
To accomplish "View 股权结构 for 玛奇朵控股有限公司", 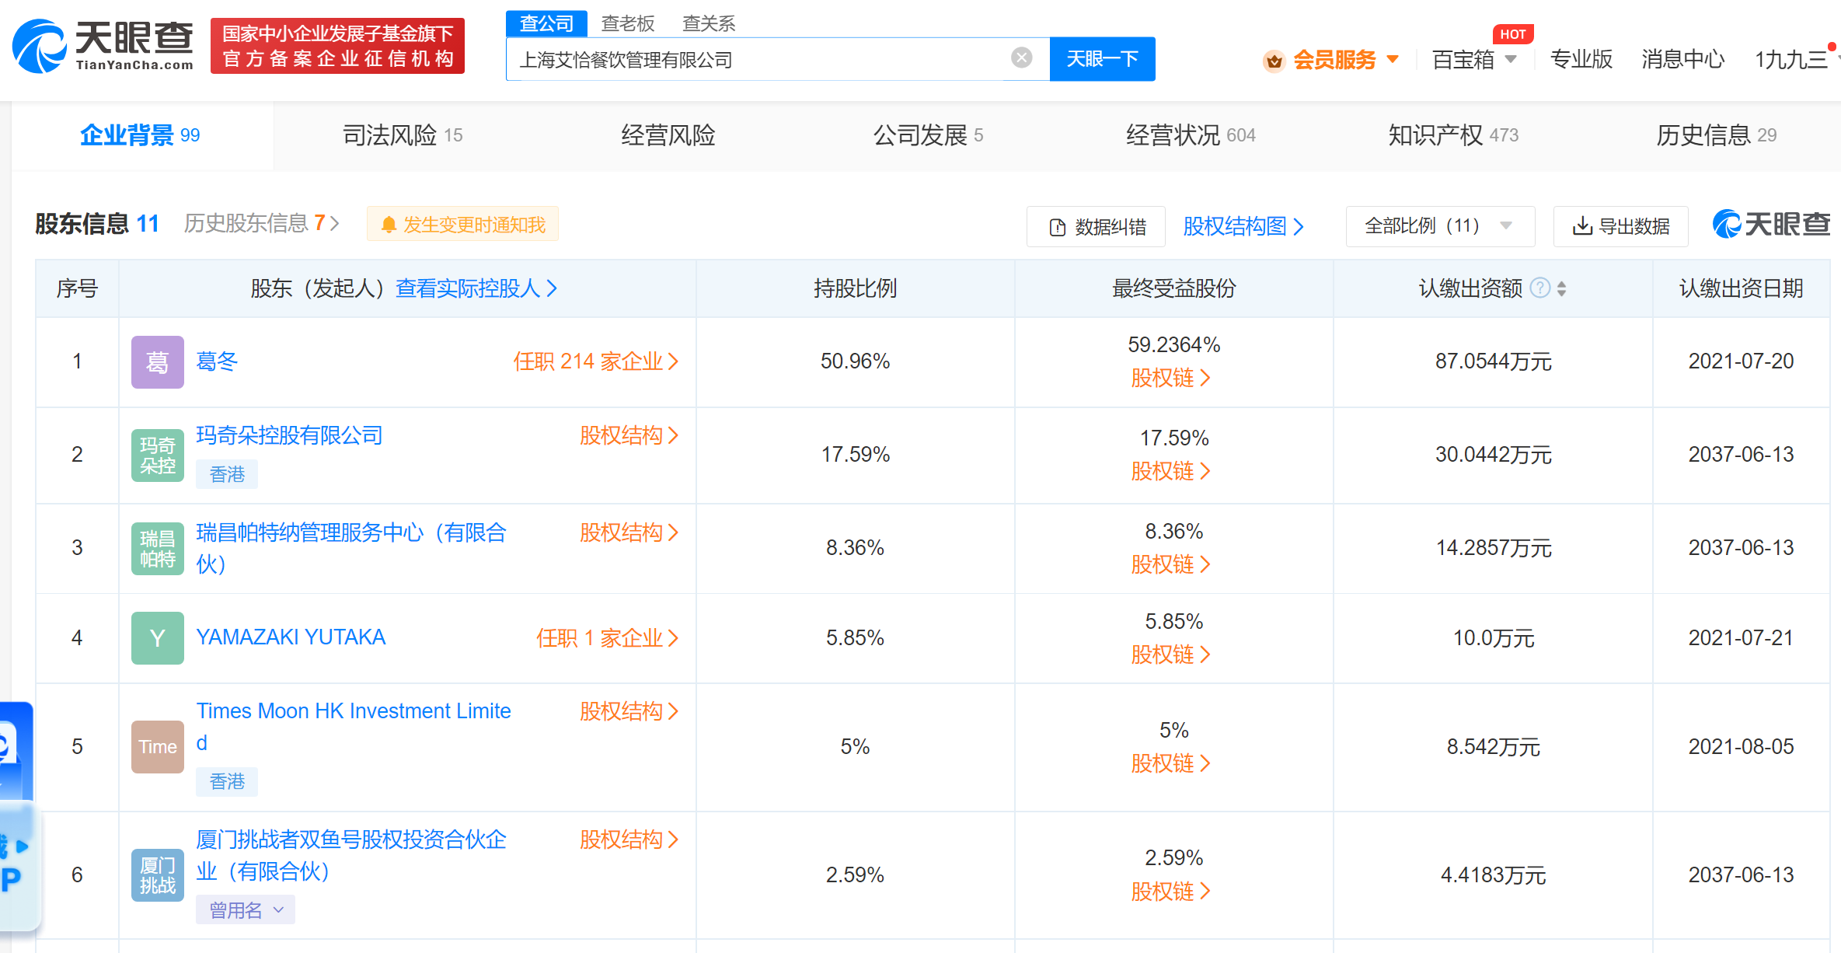I will point(629,435).
